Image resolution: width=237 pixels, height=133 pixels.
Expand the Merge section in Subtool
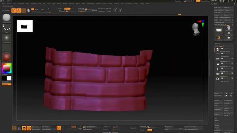point(216,120)
